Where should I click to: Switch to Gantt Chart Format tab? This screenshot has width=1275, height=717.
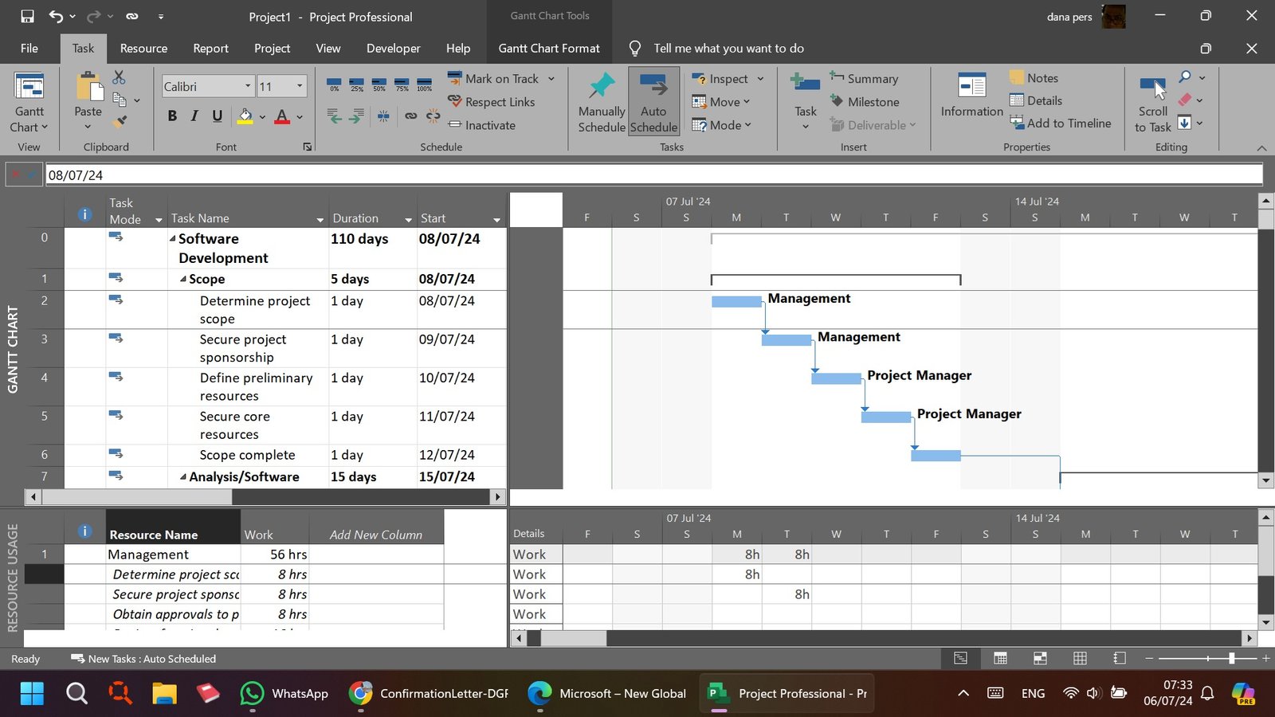tap(548, 49)
